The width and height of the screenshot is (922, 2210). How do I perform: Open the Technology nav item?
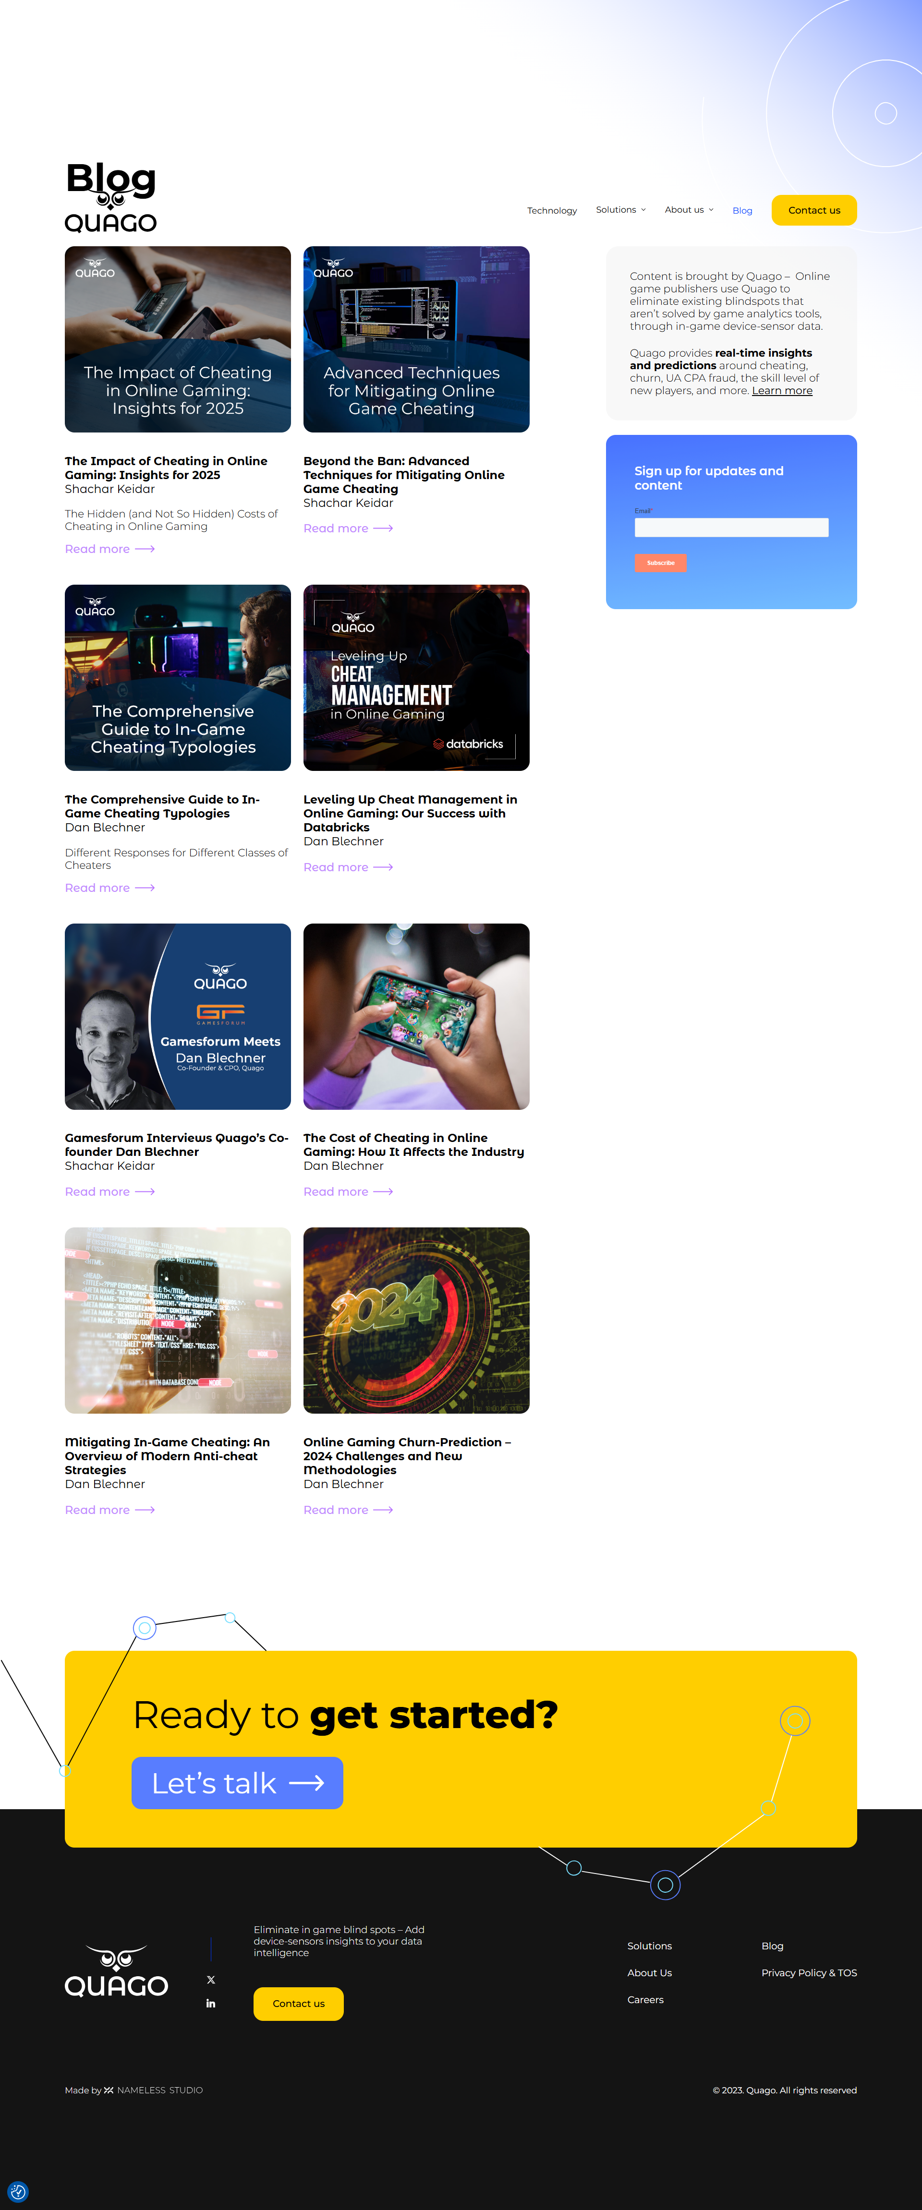(552, 210)
